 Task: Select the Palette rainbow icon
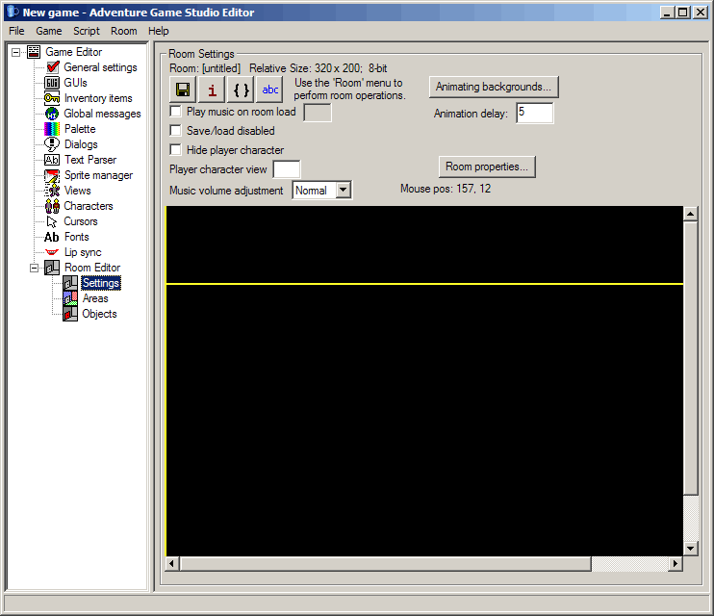[52, 129]
